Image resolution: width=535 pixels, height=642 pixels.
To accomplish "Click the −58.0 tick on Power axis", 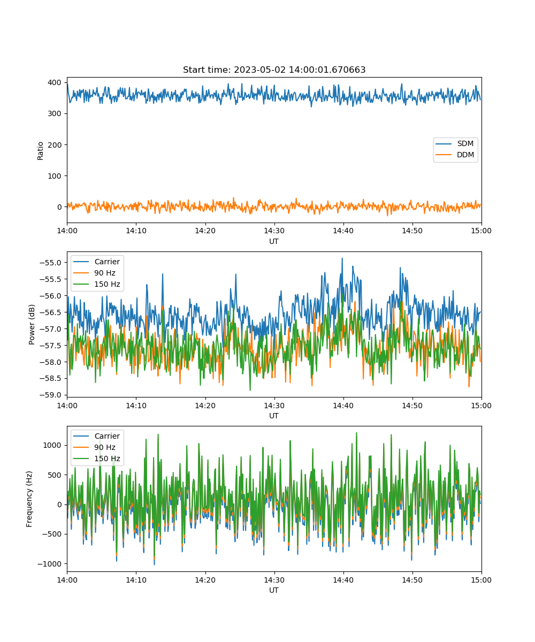I will [51, 362].
